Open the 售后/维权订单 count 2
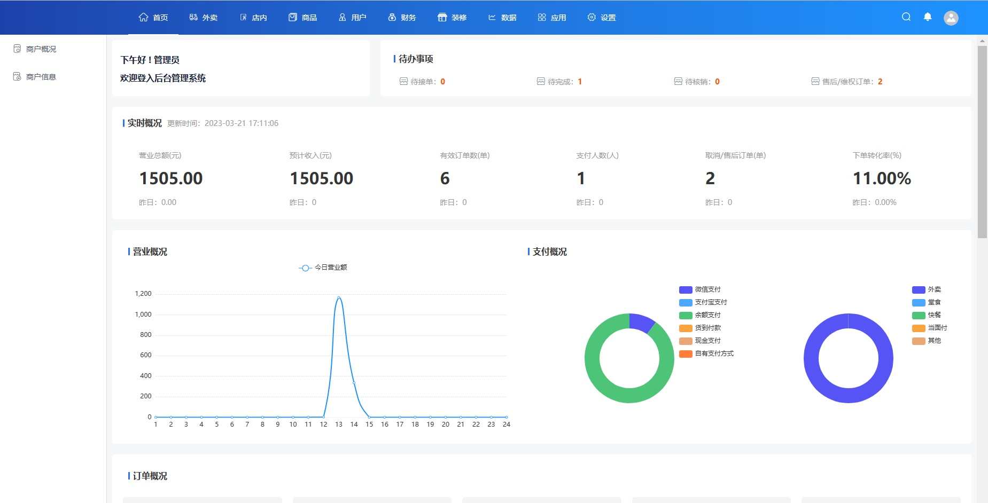 point(880,82)
